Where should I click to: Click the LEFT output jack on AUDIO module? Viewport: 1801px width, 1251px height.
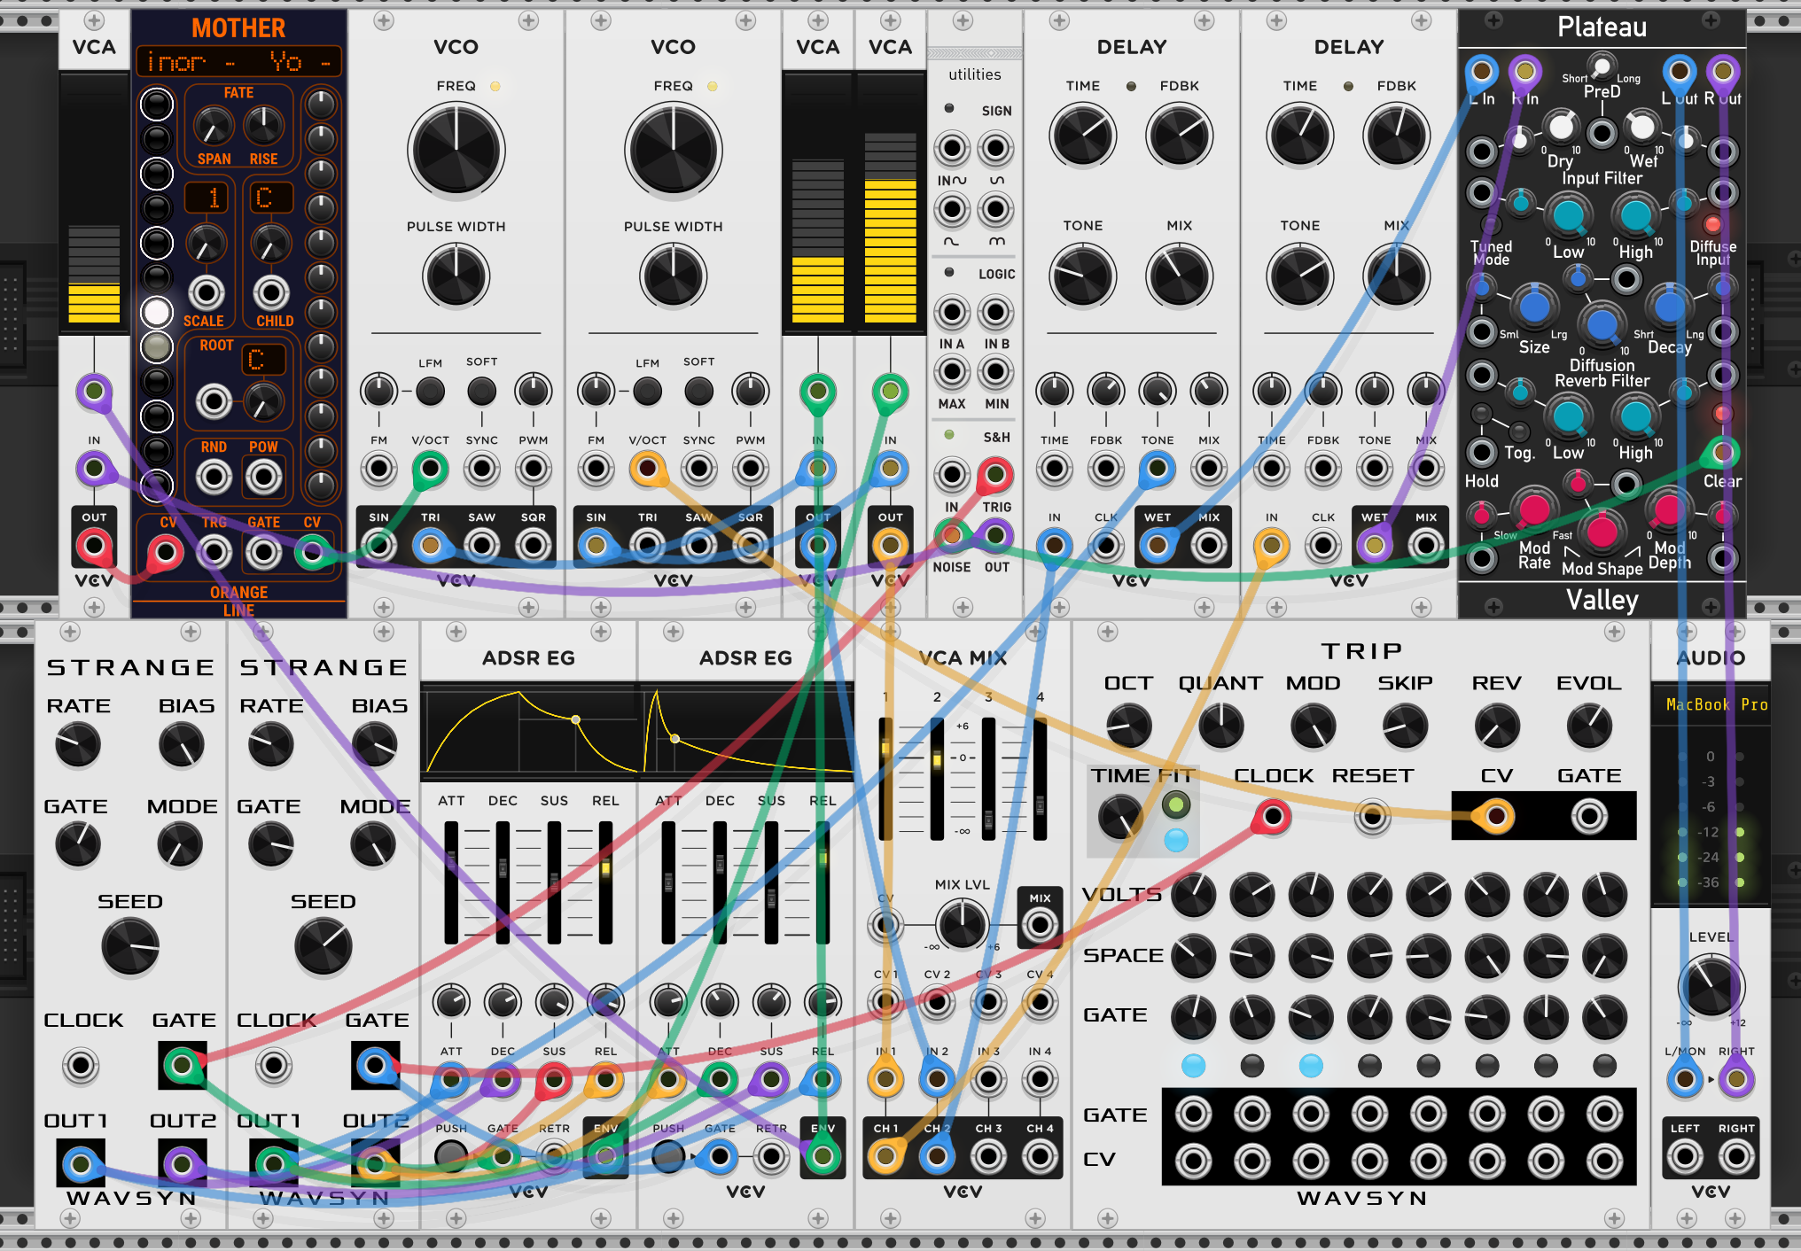[1685, 1156]
